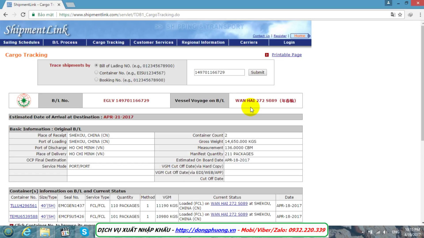Image resolution: width=424 pixels, height=238 pixels.
Task: Open B/L Process menu
Action: click(x=65, y=42)
